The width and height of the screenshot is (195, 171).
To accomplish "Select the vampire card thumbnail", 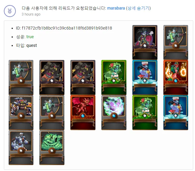I will (x=145, y=42).
